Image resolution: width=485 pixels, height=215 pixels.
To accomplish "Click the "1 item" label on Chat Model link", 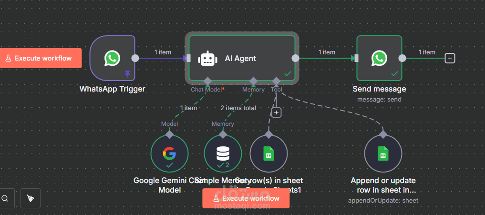I will (x=188, y=108).
